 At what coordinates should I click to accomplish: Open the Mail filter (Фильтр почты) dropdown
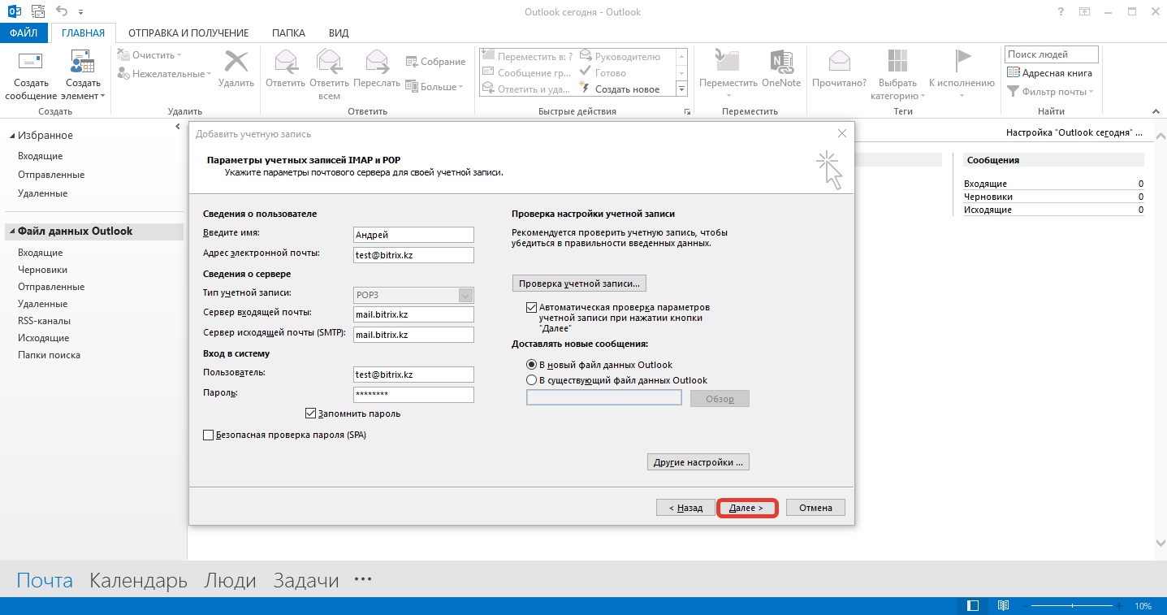[1050, 92]
